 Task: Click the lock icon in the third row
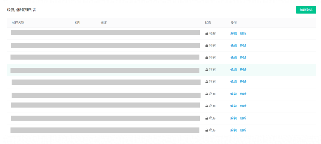[x=207, y=58]
